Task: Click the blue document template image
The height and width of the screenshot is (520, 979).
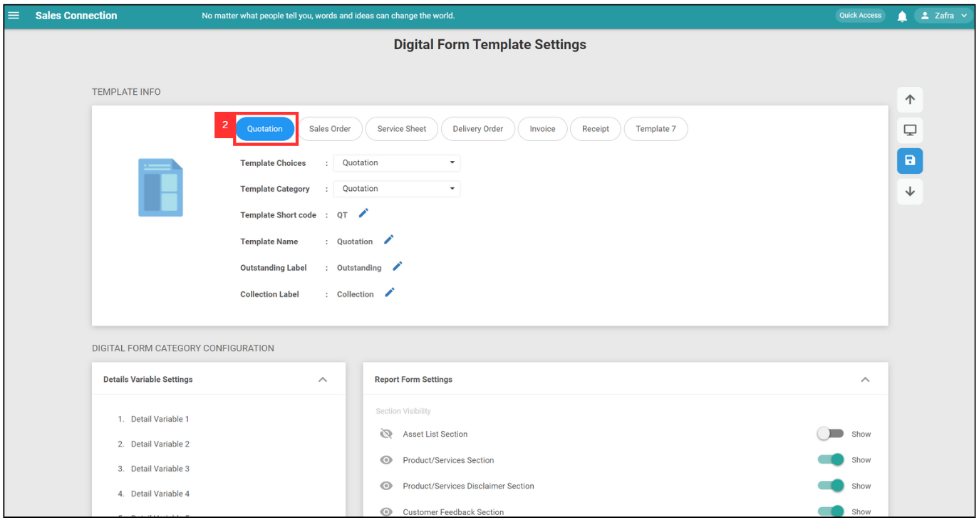Action: click(x=160, y=187)
